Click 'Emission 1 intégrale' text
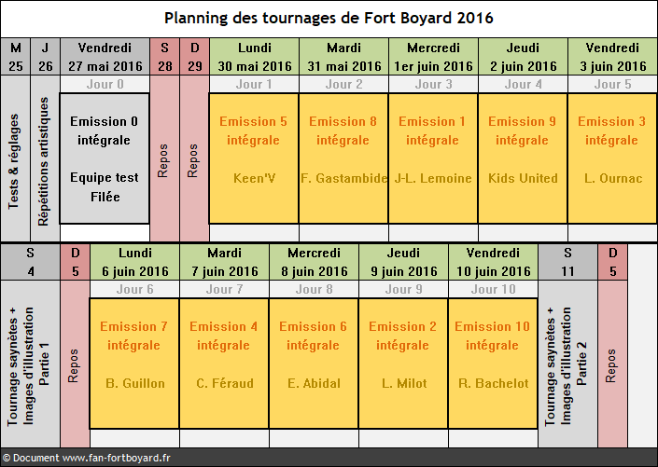This screenshot has height=467, width=658. [432, 130]
